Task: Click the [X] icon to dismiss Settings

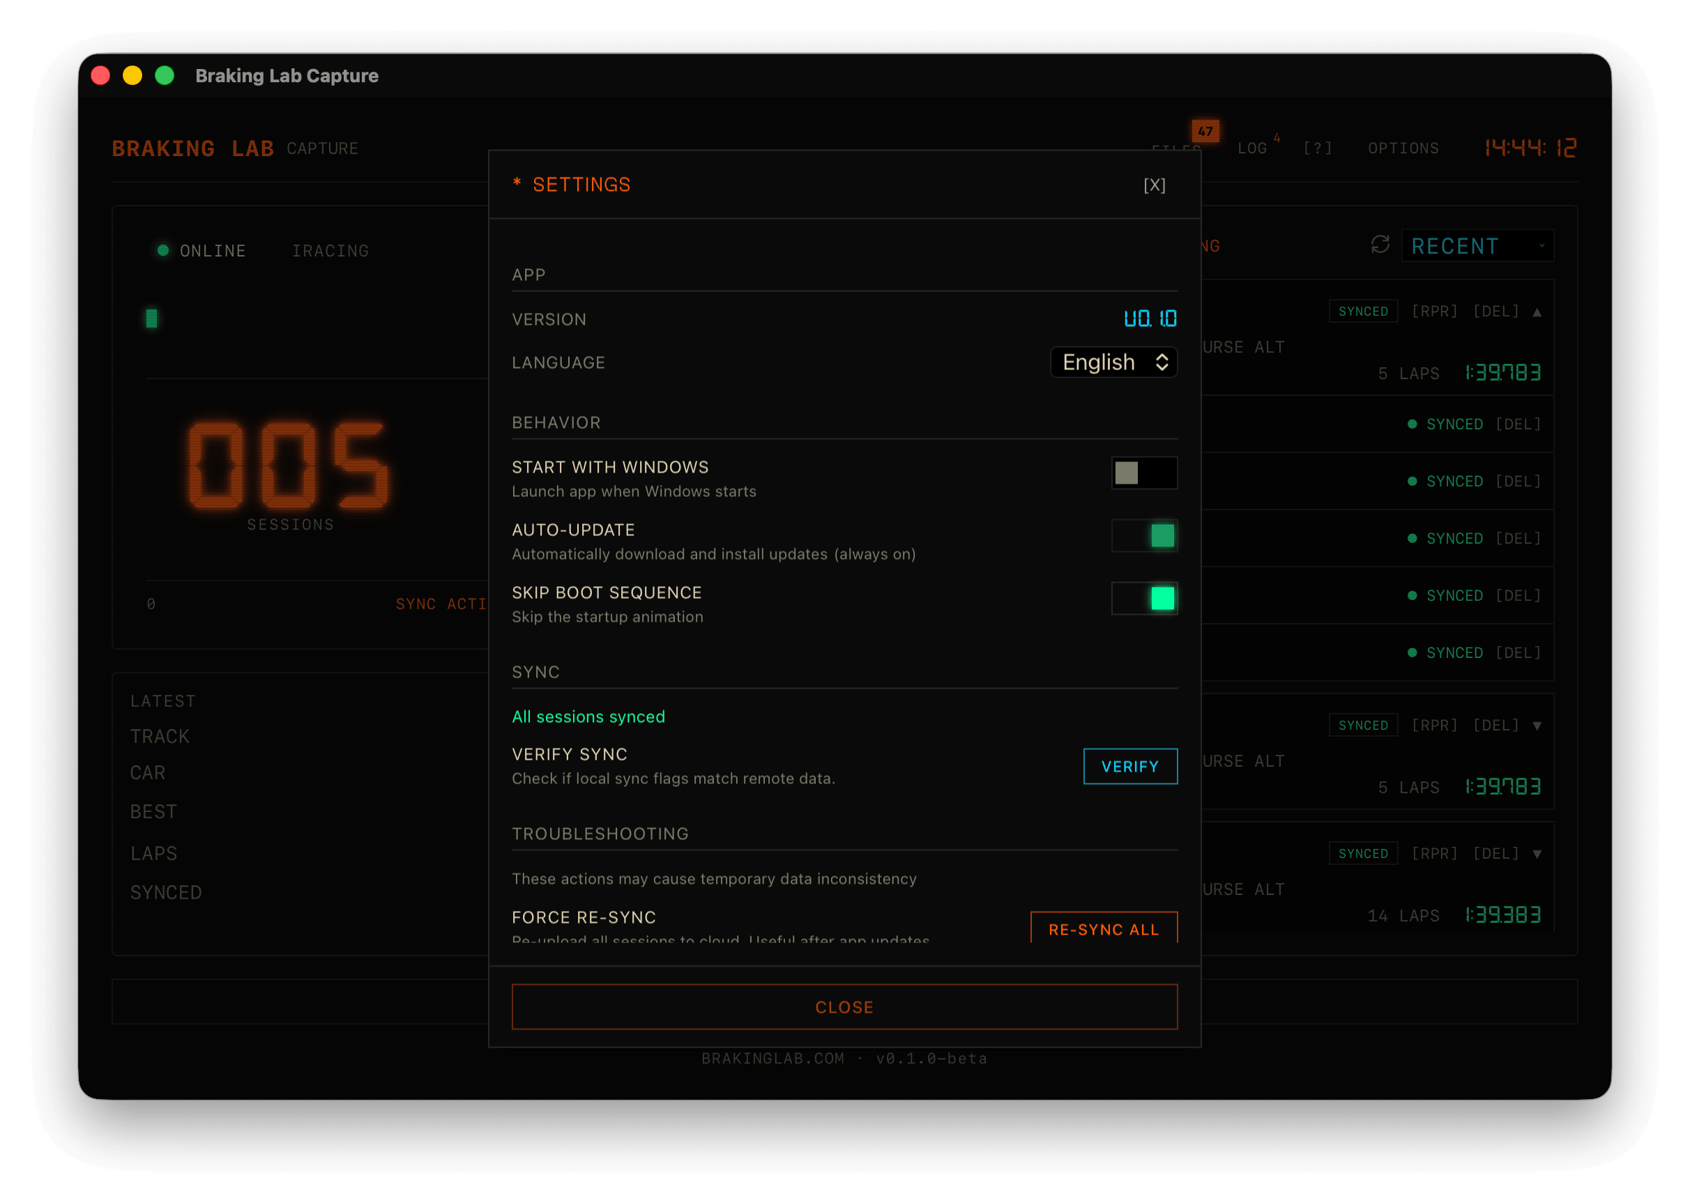Action: pyautogui.click(x=1154, y=186)
